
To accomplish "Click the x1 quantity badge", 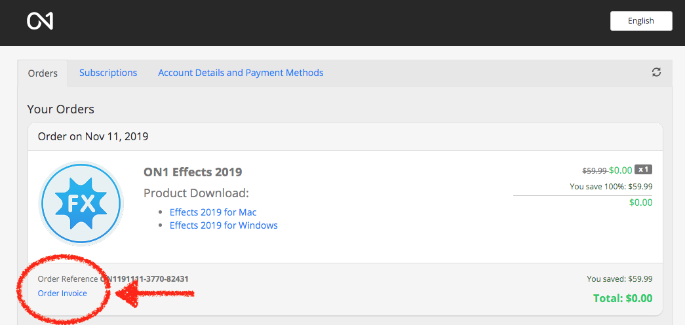I will click(643, 170).
